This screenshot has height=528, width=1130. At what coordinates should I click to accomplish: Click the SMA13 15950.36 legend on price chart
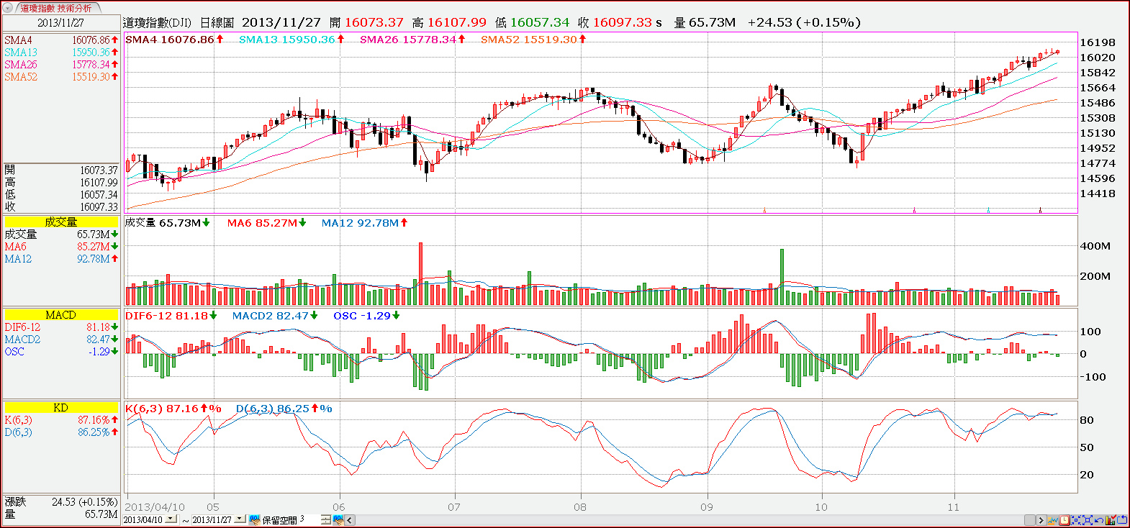291,40
